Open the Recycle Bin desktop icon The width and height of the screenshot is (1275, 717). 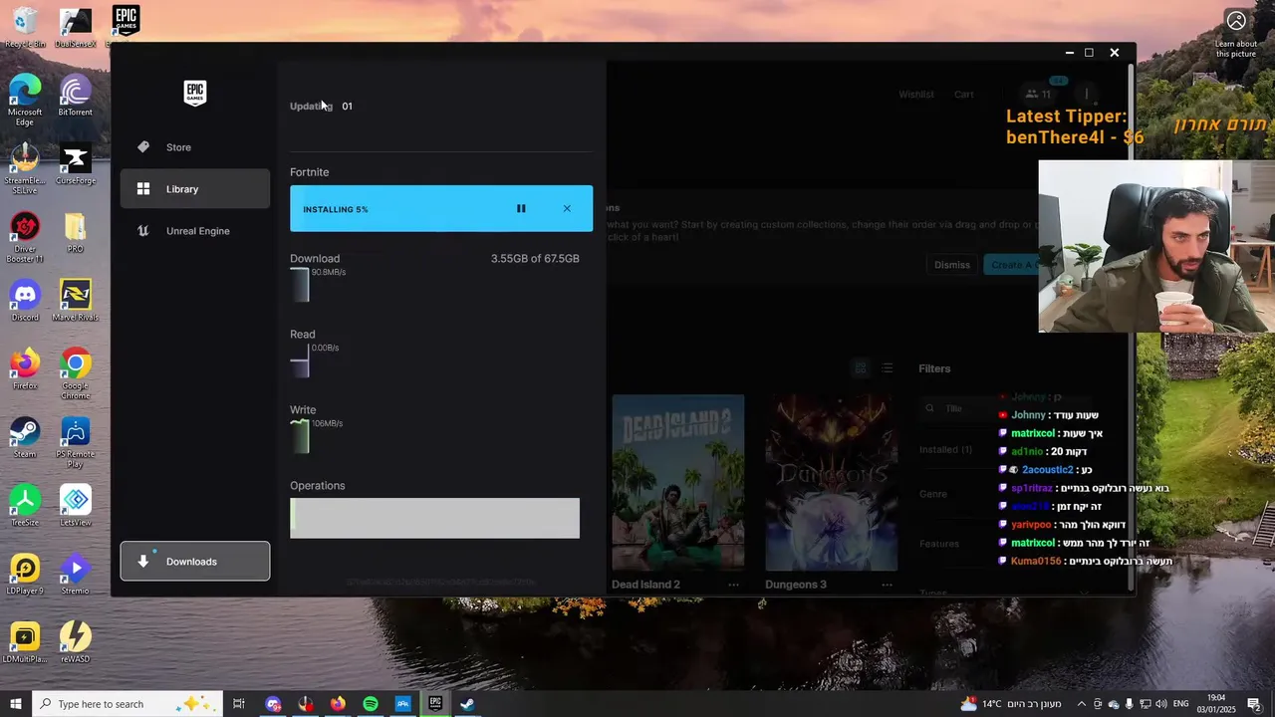point(25,28)
